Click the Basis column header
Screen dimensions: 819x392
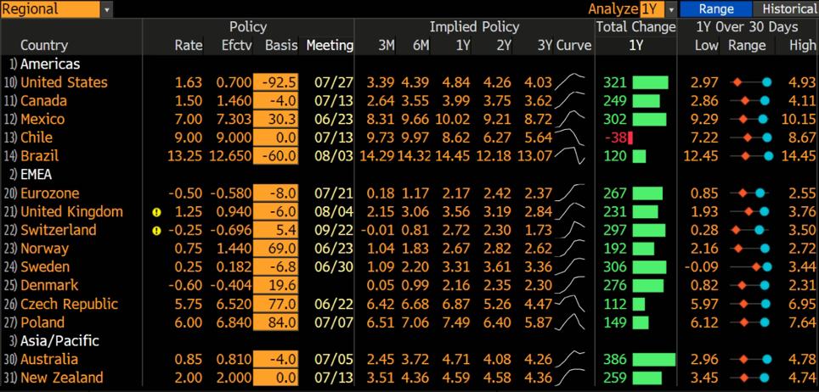281,46
